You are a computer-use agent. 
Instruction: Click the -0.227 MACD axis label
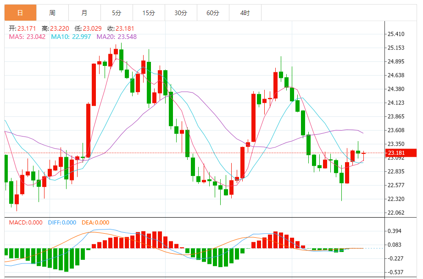(x=395, y=258)
